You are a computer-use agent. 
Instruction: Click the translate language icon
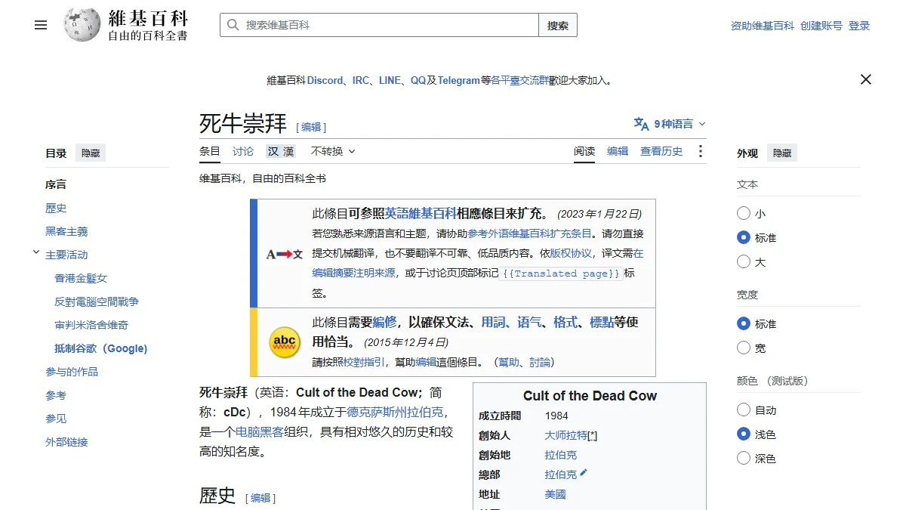pyautogui.click(x=641, y=124)
